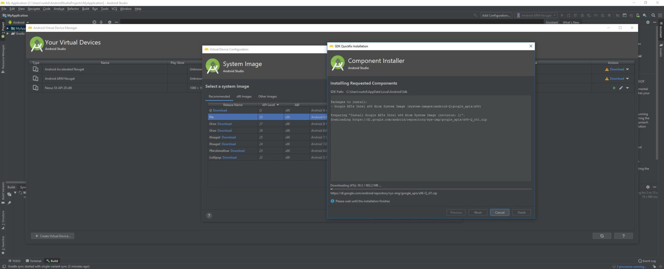
Task: Open the TODO tool window tab
Action: click(14, 261)
